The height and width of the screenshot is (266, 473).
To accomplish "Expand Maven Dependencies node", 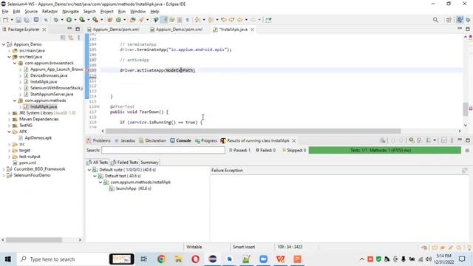I will tap(10, 119).
